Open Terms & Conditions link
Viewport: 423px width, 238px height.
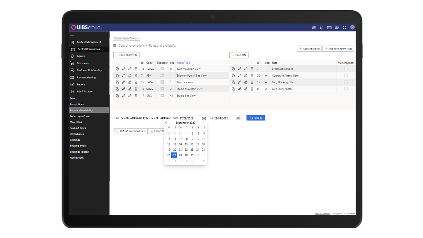coord(322,214)
